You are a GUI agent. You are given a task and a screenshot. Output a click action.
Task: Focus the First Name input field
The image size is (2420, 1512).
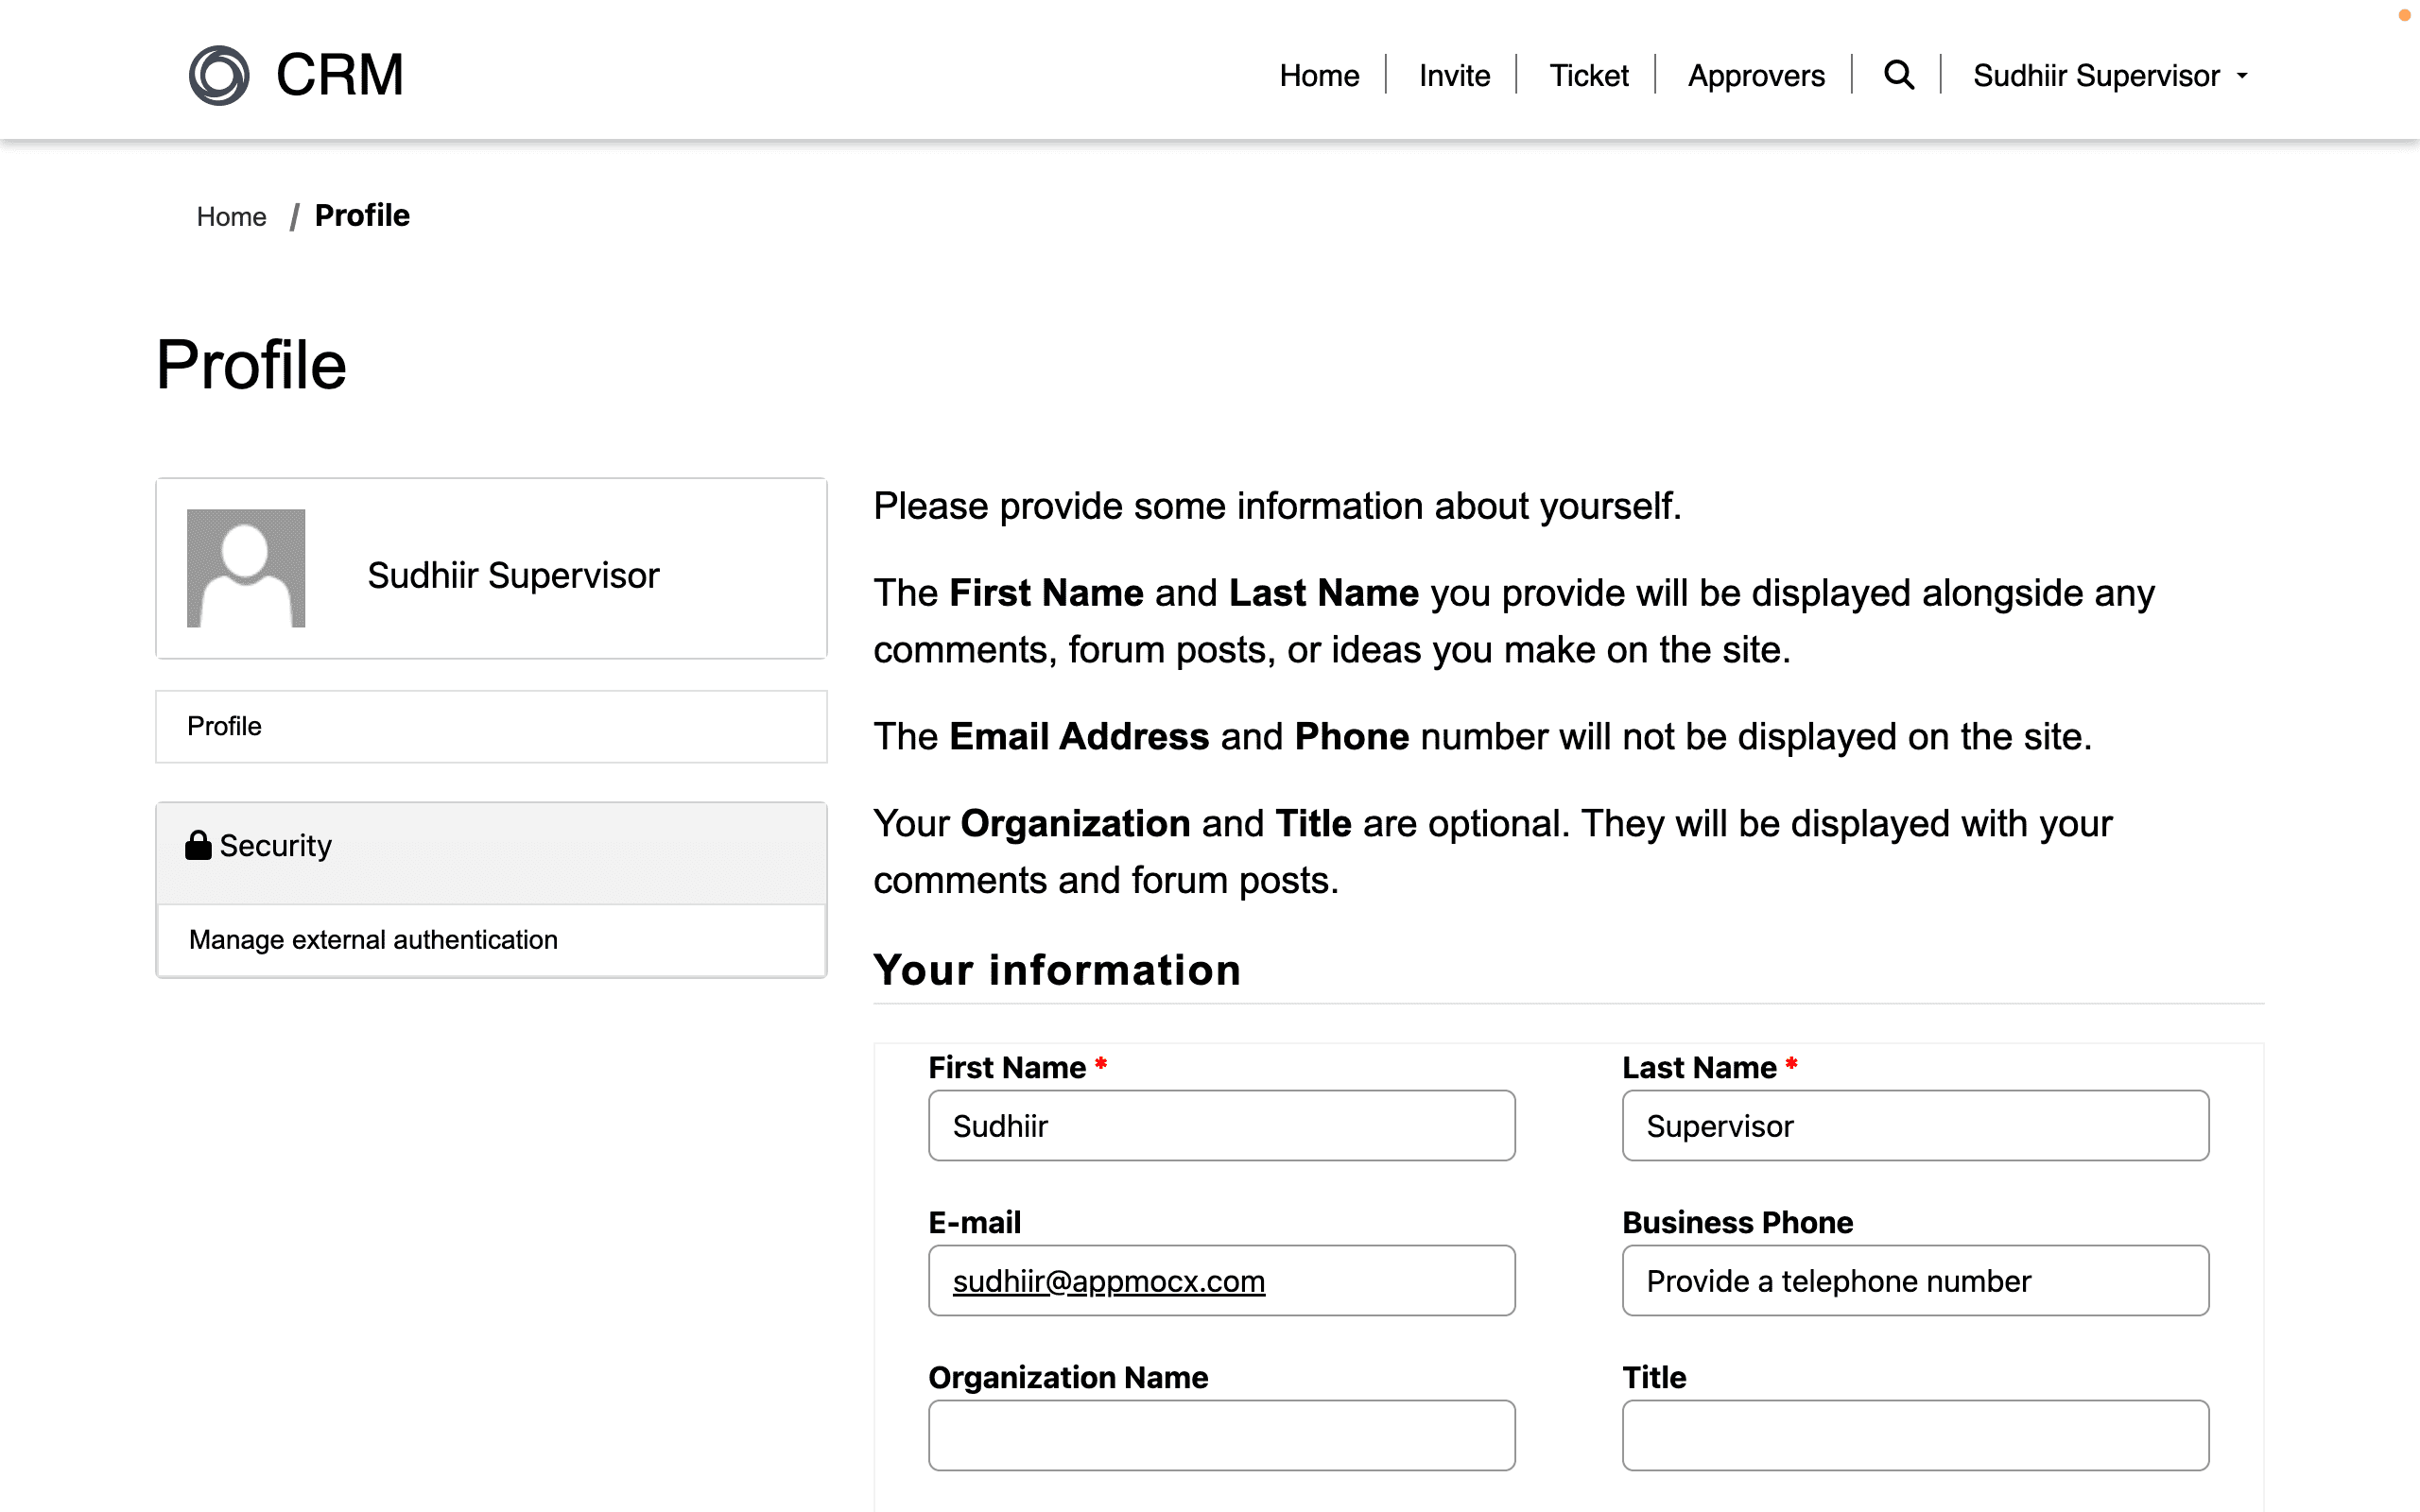pos(1221,1126)
